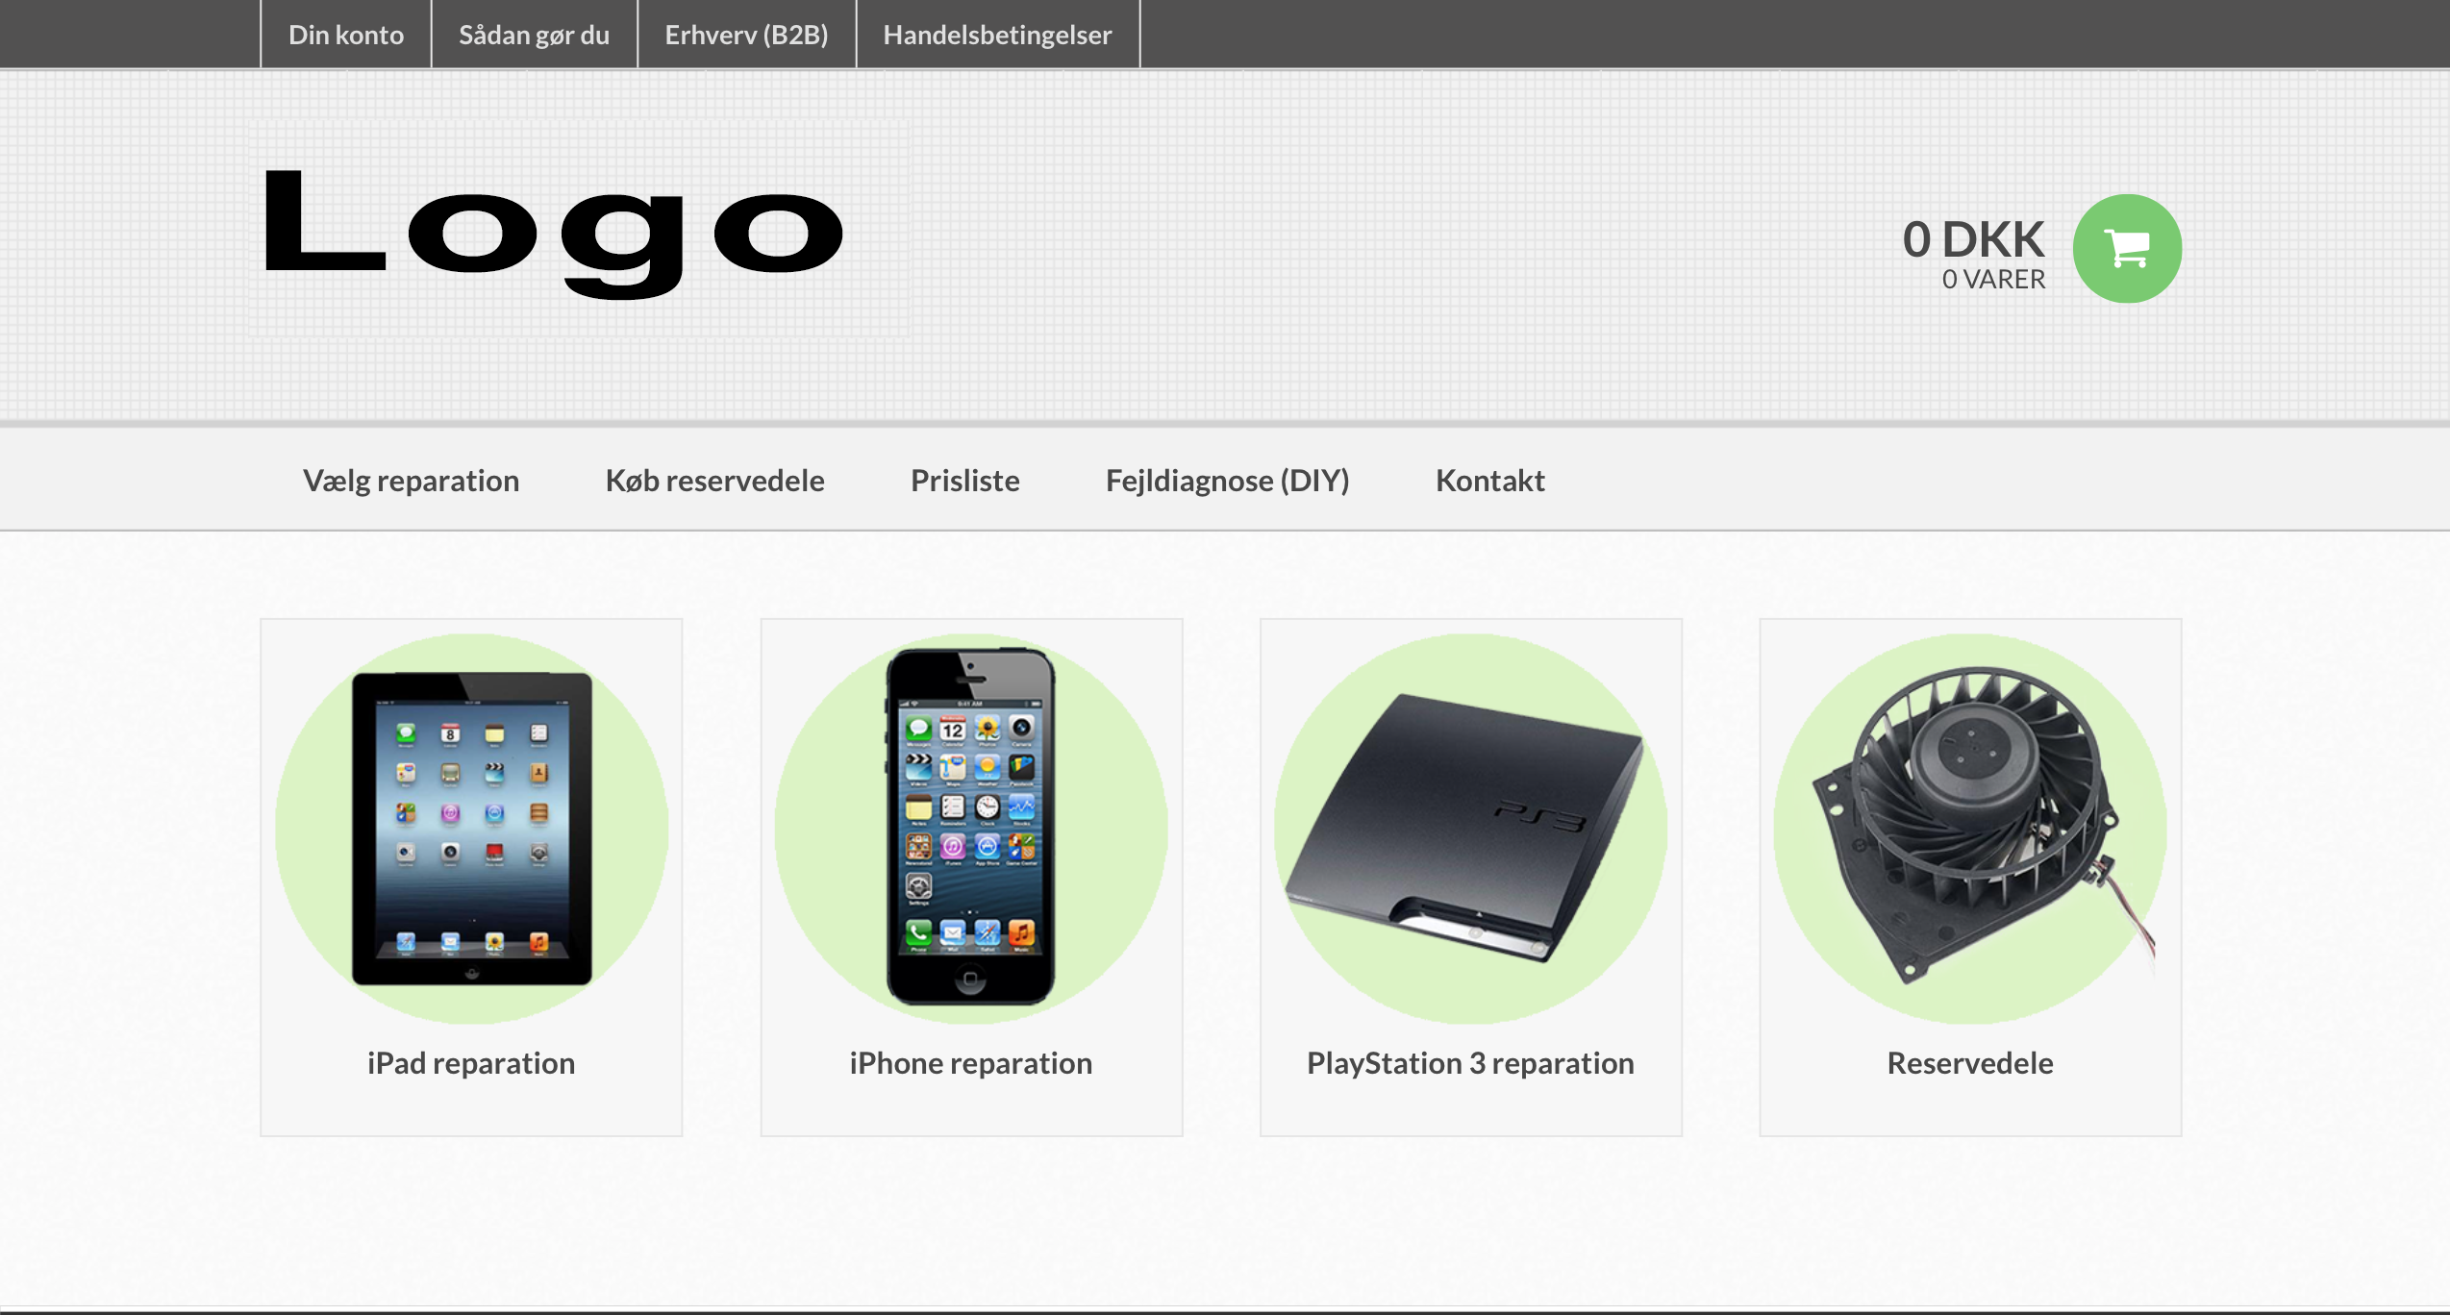
Task: Open the Din konto top menu item
Action: (346, 35)
